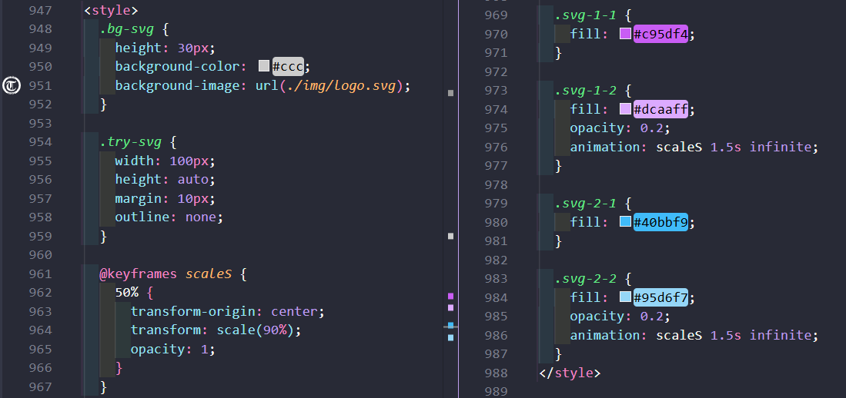Click the circled T icon beside line 951
Viewport: 846px width, 398px height.
click(12, 85)
